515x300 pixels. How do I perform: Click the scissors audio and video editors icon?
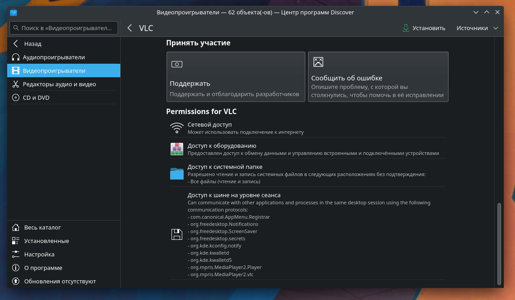click(16, 84)
